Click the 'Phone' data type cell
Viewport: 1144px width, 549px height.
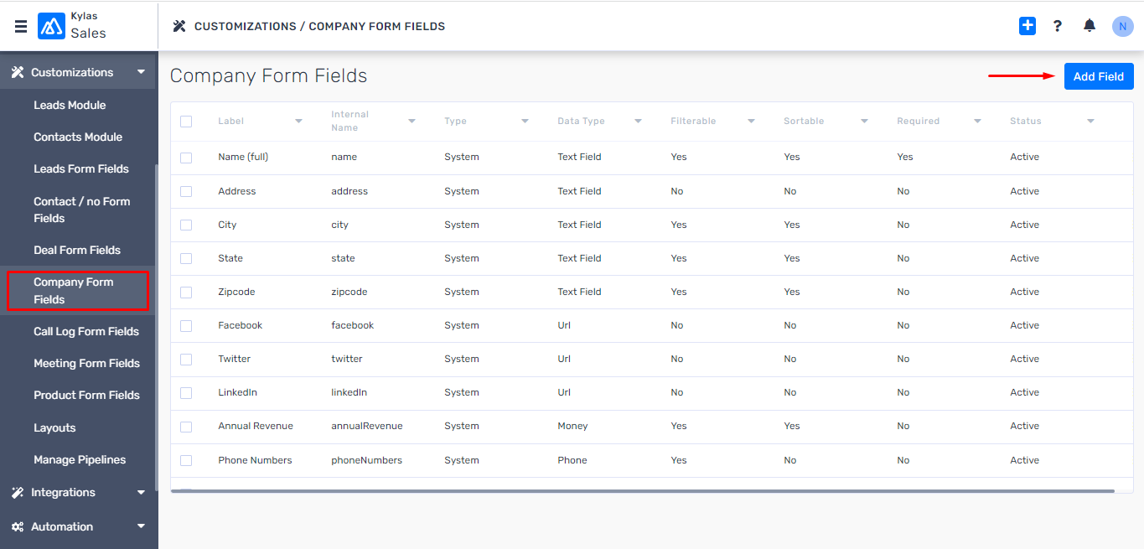572,460
